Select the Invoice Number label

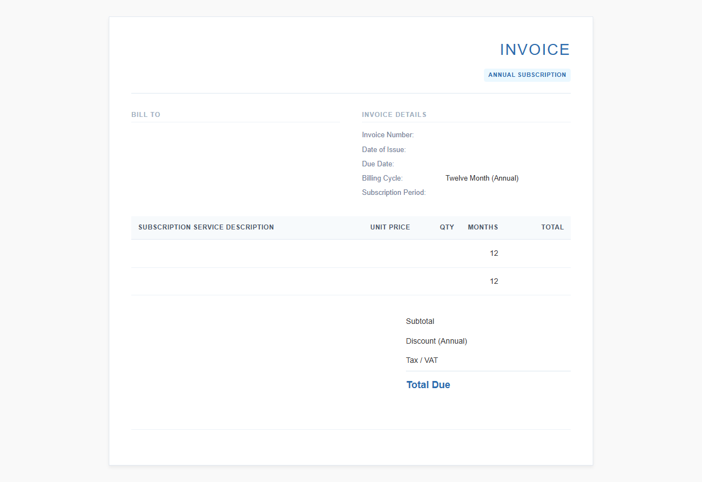click(388, 135)
